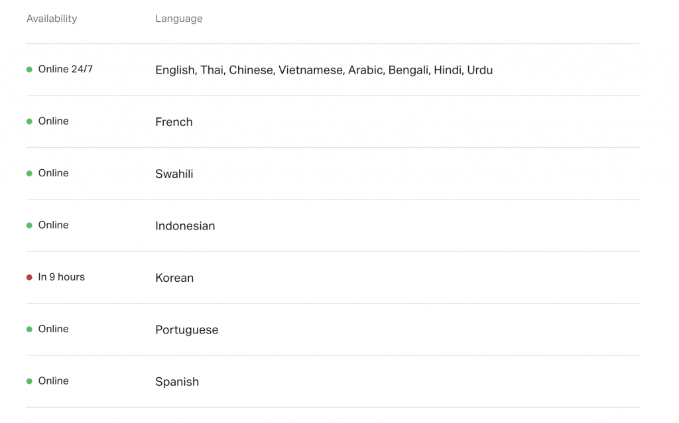Screen dimensions: 679x423
Task: Click the Online label in the Portuguese row
Action: [x=53, y=329]
